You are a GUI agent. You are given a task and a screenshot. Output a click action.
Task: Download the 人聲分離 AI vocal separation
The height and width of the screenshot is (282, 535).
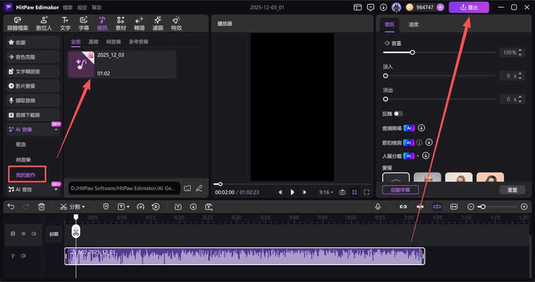pyautogui.click(x=426, y=156)
